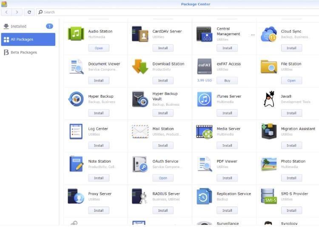Click the Replication Service icon
Image resolution: width=319 pixels, height=227 pixels.
click(204, 196)
